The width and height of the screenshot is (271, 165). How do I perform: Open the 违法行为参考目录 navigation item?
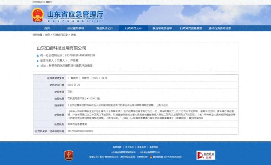tap(220, 28)
